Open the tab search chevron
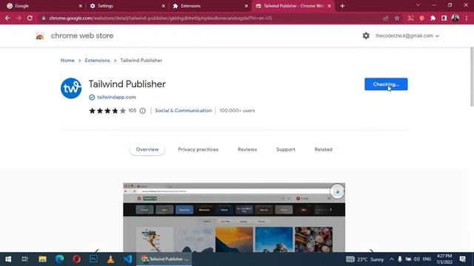 pos(418,5)
